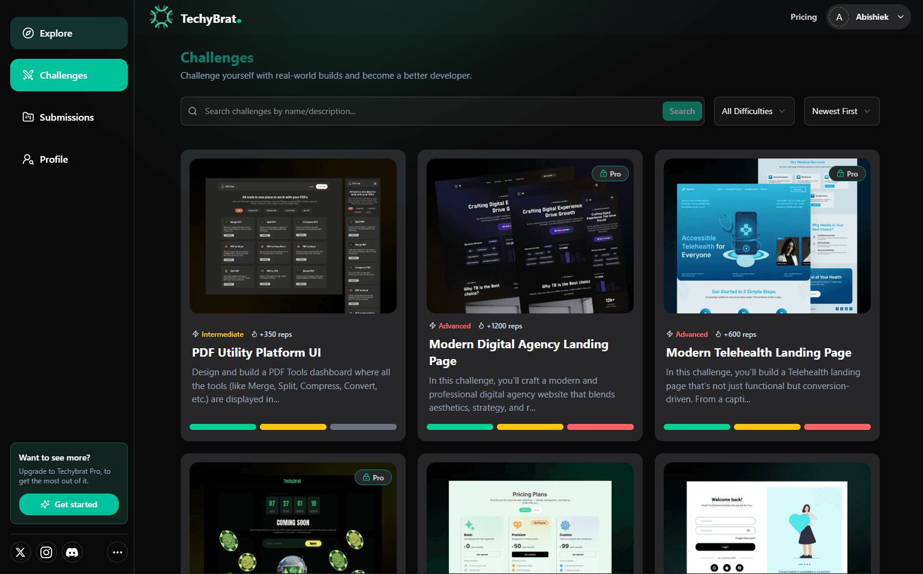Open the Instagram social icon
Screen dimensions: 923x574
(46, 552)
